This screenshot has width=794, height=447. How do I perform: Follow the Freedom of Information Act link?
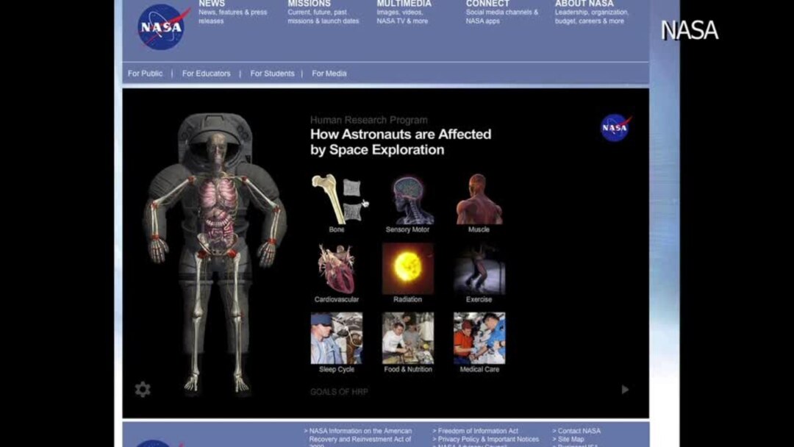coord(478,431)
